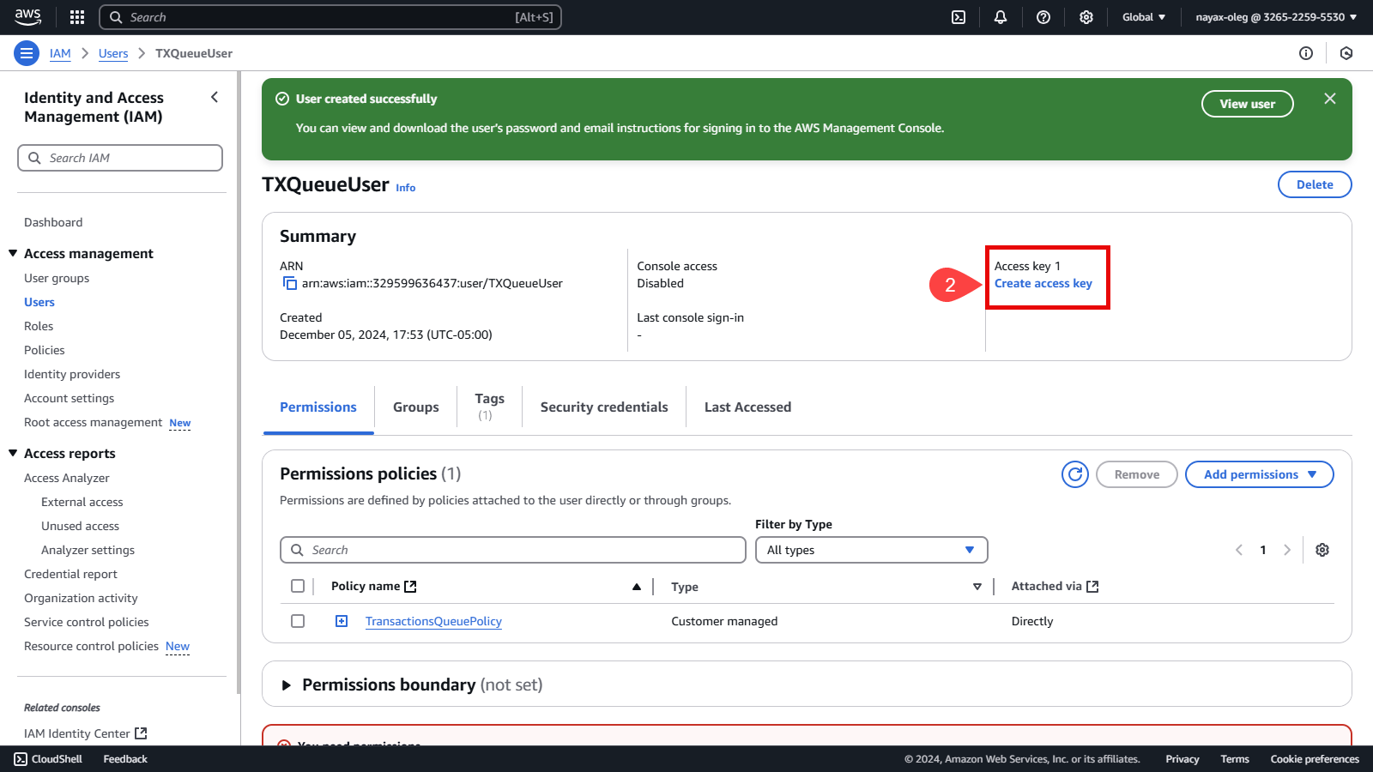Viewport: 1373px width, 772px height.
Task: Click the View user button
Action: pos(1248,104)
